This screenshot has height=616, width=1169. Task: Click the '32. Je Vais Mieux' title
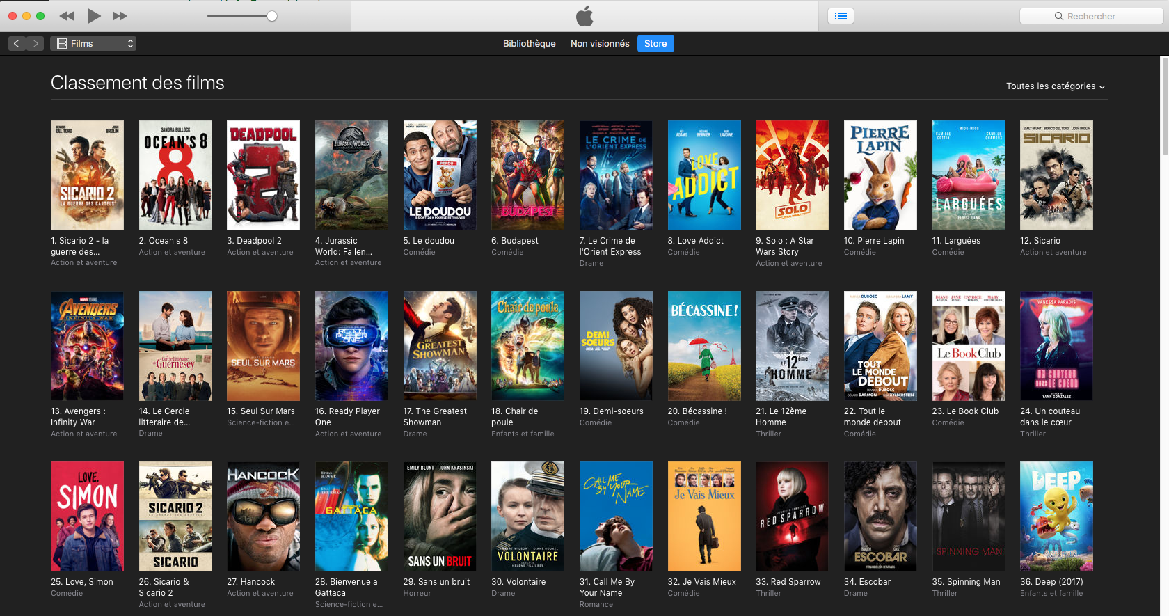click(x=701, y=582)
